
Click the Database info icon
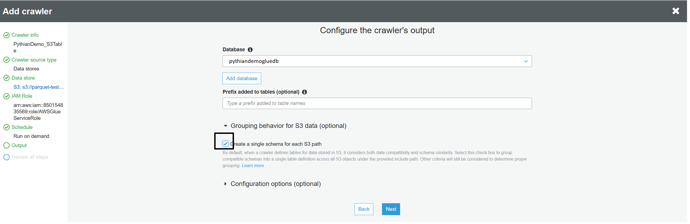click(250, 50)
